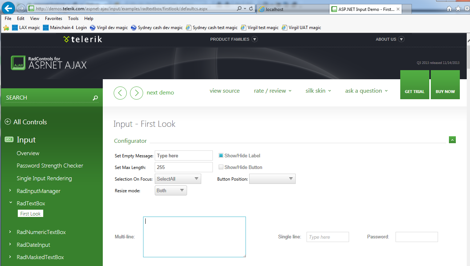This screenshot has height=266, width=470.
Task: Open the Sydney cash dev magic bookmark
Action: point(157,28)
